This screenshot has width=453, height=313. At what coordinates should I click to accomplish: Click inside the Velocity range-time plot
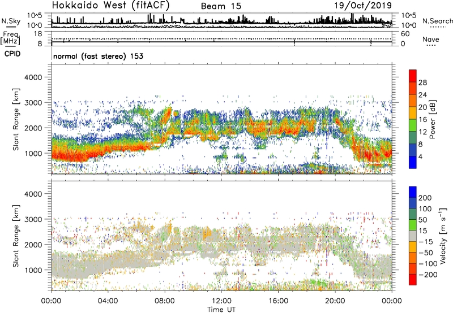[221, 236]
